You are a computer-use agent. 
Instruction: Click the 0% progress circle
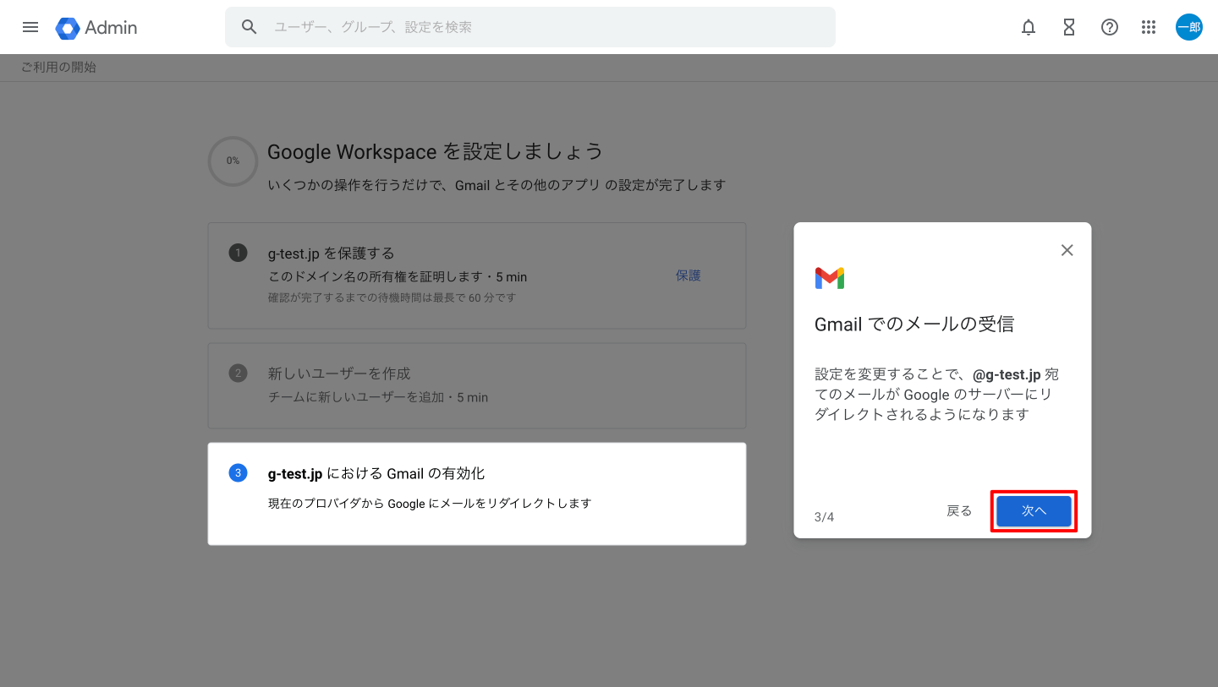pos(233,161)
